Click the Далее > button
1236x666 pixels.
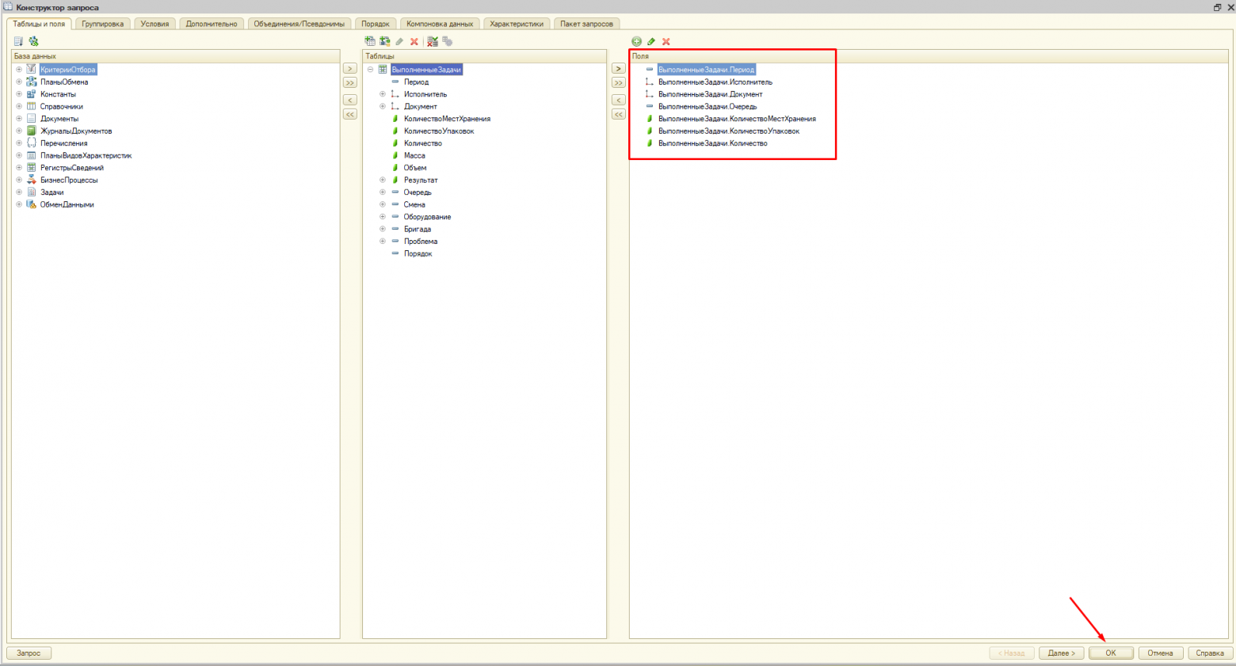pyautogui.click(x=1062, y=653)
